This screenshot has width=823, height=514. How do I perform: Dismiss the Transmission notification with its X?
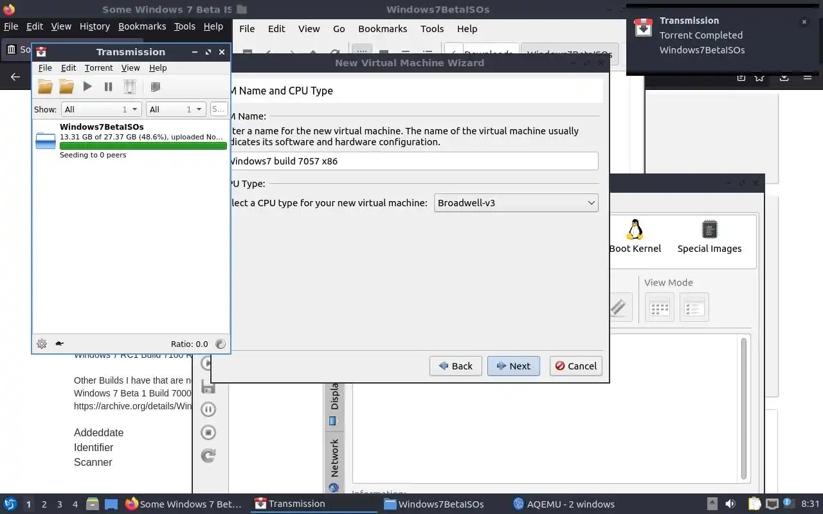click(804, 22)
